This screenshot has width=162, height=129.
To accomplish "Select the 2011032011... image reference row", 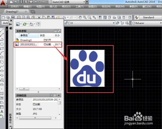I will (38, 45).
